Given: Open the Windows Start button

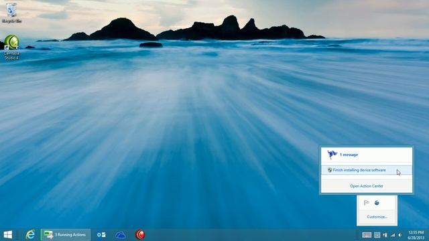Looking at the screenshot, I should [8, 235].
